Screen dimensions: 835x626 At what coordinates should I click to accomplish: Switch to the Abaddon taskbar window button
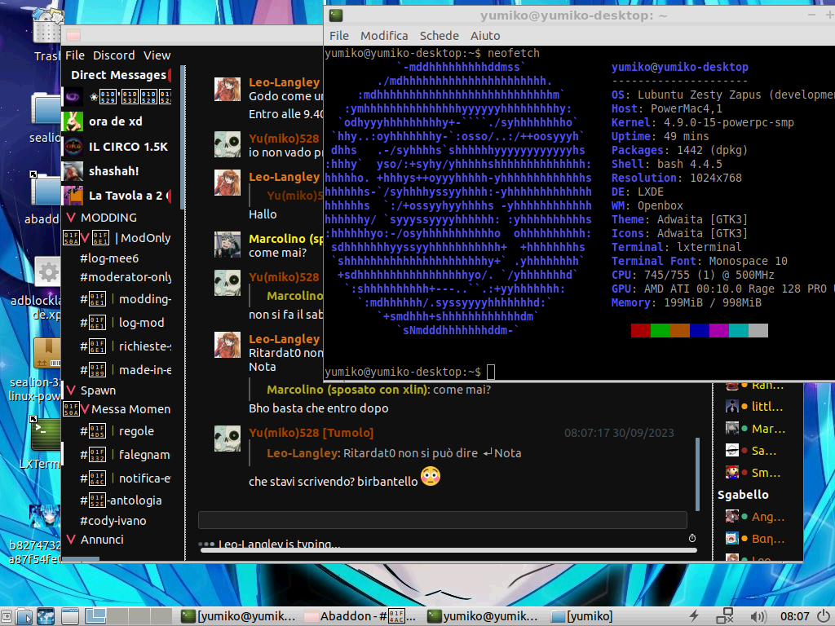[x=360, y=616]
